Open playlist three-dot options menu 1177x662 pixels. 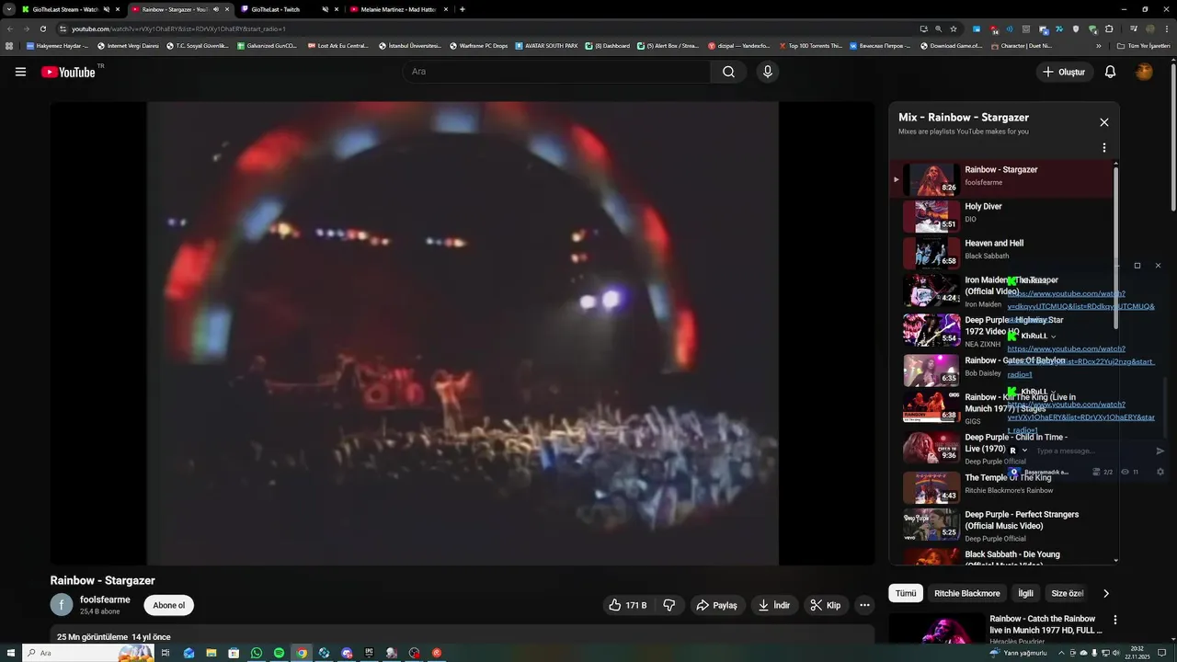(1104, 148)
